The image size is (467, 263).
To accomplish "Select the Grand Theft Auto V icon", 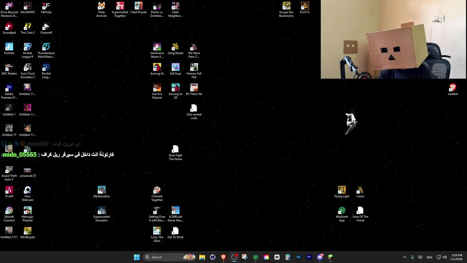I will pyautogui.click(x=9, y=173).
